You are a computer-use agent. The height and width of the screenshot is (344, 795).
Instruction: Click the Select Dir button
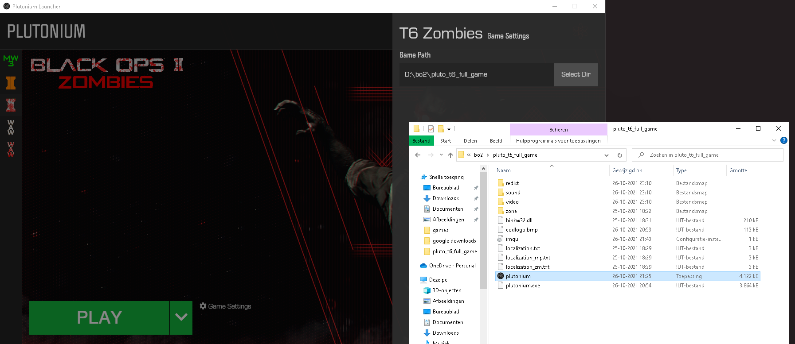point(576,74)
